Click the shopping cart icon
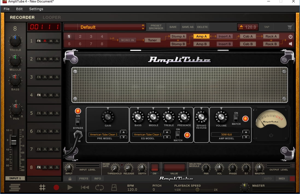 pyautogui.click(x=290, y=27)
